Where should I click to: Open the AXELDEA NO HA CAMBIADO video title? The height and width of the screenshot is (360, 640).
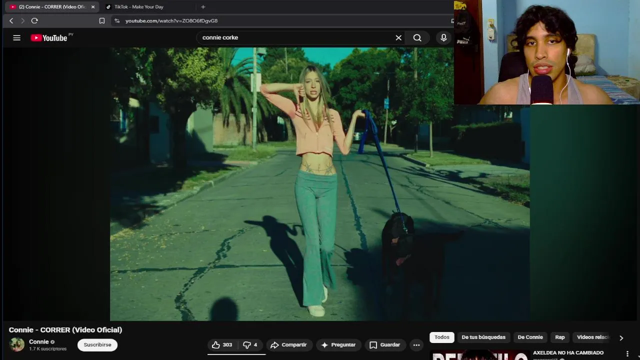[x=568, y=353]
